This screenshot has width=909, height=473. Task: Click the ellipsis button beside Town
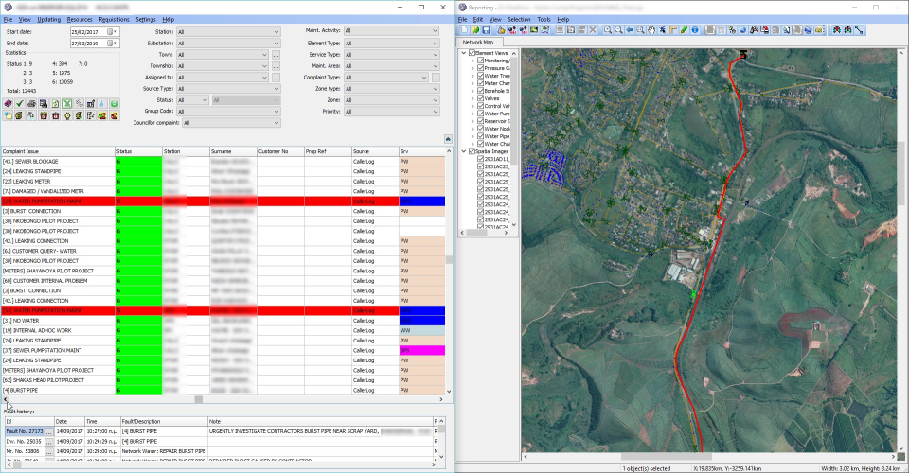tap(276, 54)
